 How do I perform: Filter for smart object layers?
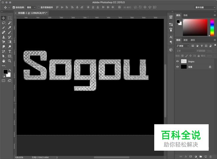click(x=211, y=46)
